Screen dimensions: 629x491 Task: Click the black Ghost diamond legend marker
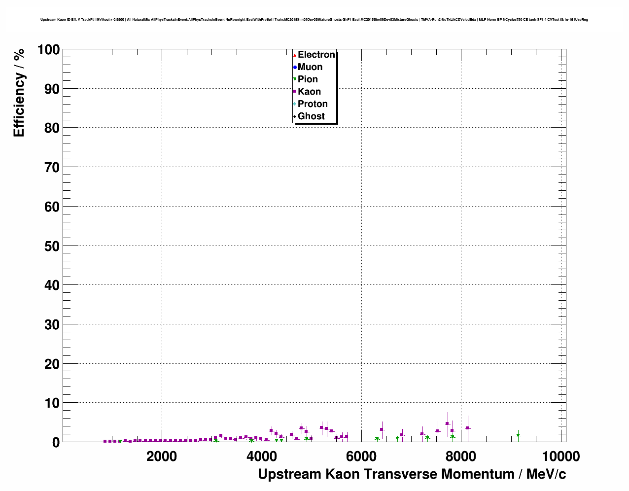click(x=295, y=116)
